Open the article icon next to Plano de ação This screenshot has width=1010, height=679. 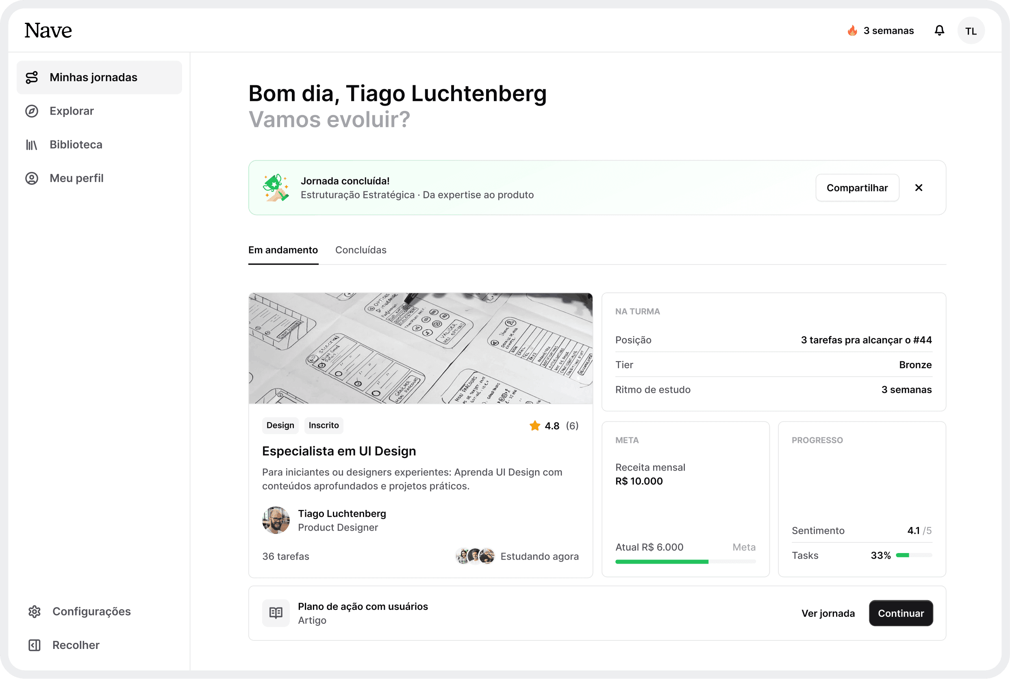pyautogui.click(x=276, y=613)
